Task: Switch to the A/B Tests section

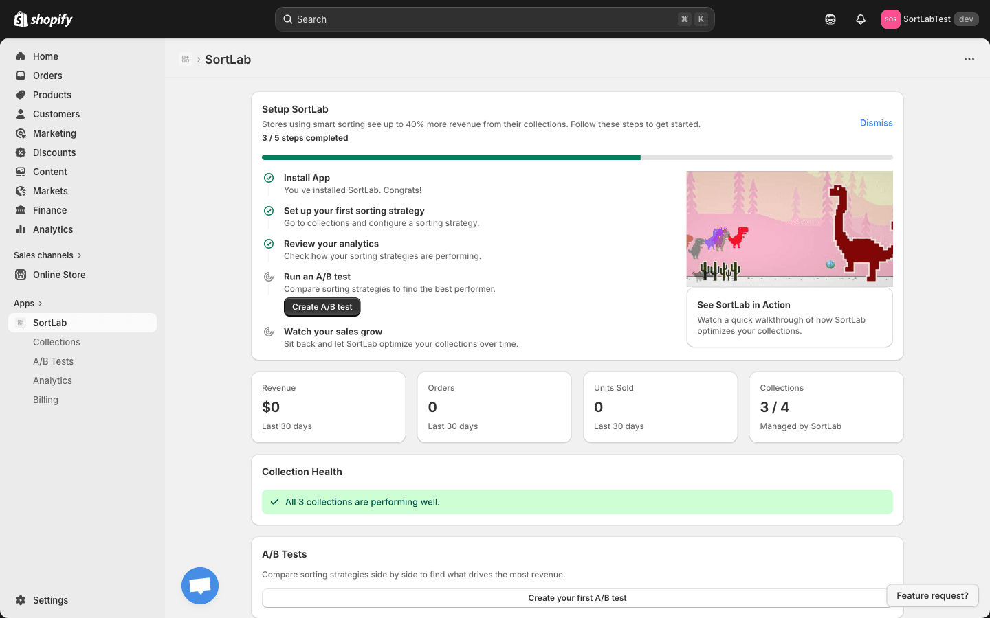Action: pyautogui.click(x=53, y=360)
